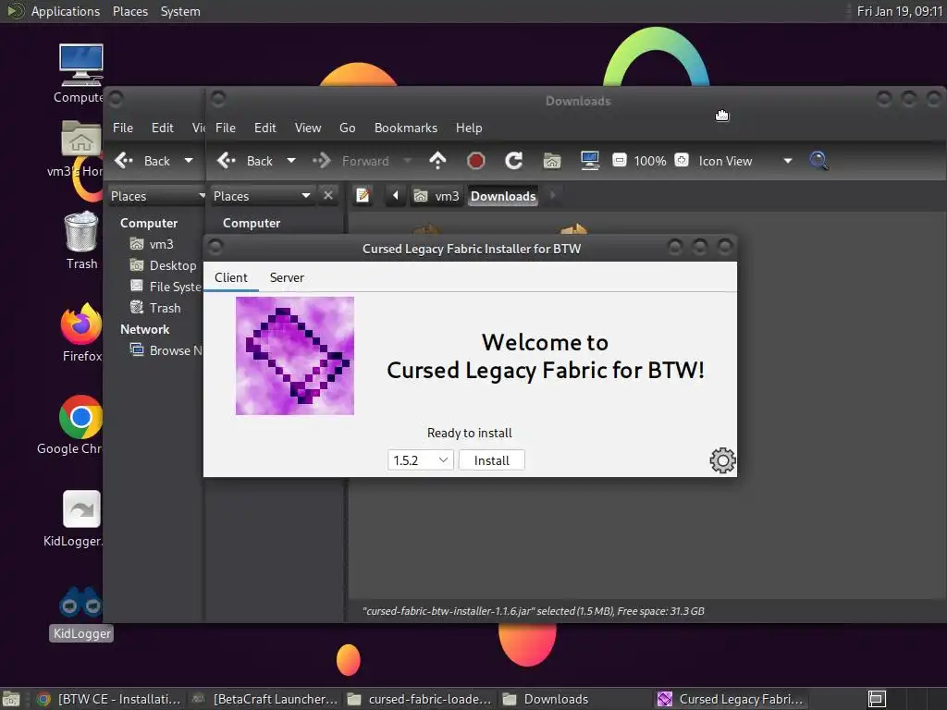Click the path bar left scroll arrow
Screen dimensions: 947x710
(x=396, y=196)
